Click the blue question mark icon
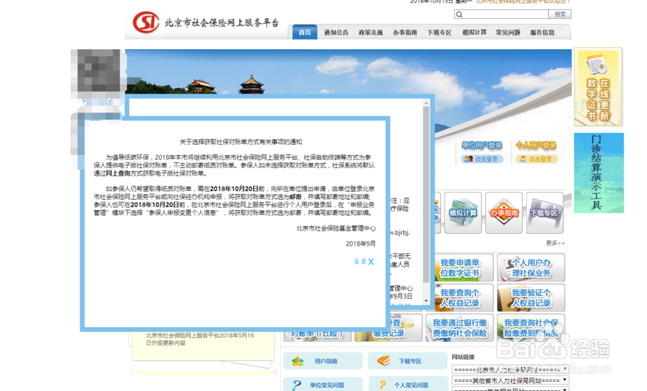Image resolution: width=647 pixels, height=391 pixels. click(296, 385)
